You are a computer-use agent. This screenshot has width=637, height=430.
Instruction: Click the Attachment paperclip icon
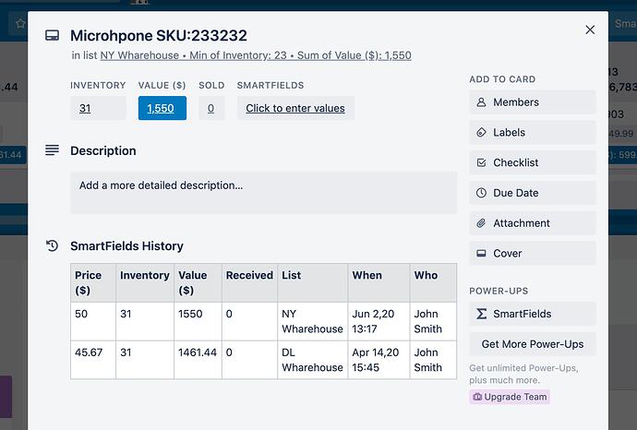coord(481,223)
